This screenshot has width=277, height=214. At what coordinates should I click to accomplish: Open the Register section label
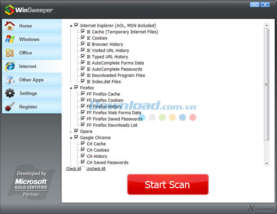click(28, 107)
